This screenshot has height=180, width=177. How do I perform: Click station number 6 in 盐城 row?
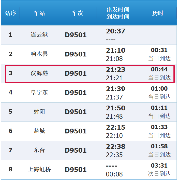(x=10, y=131)
